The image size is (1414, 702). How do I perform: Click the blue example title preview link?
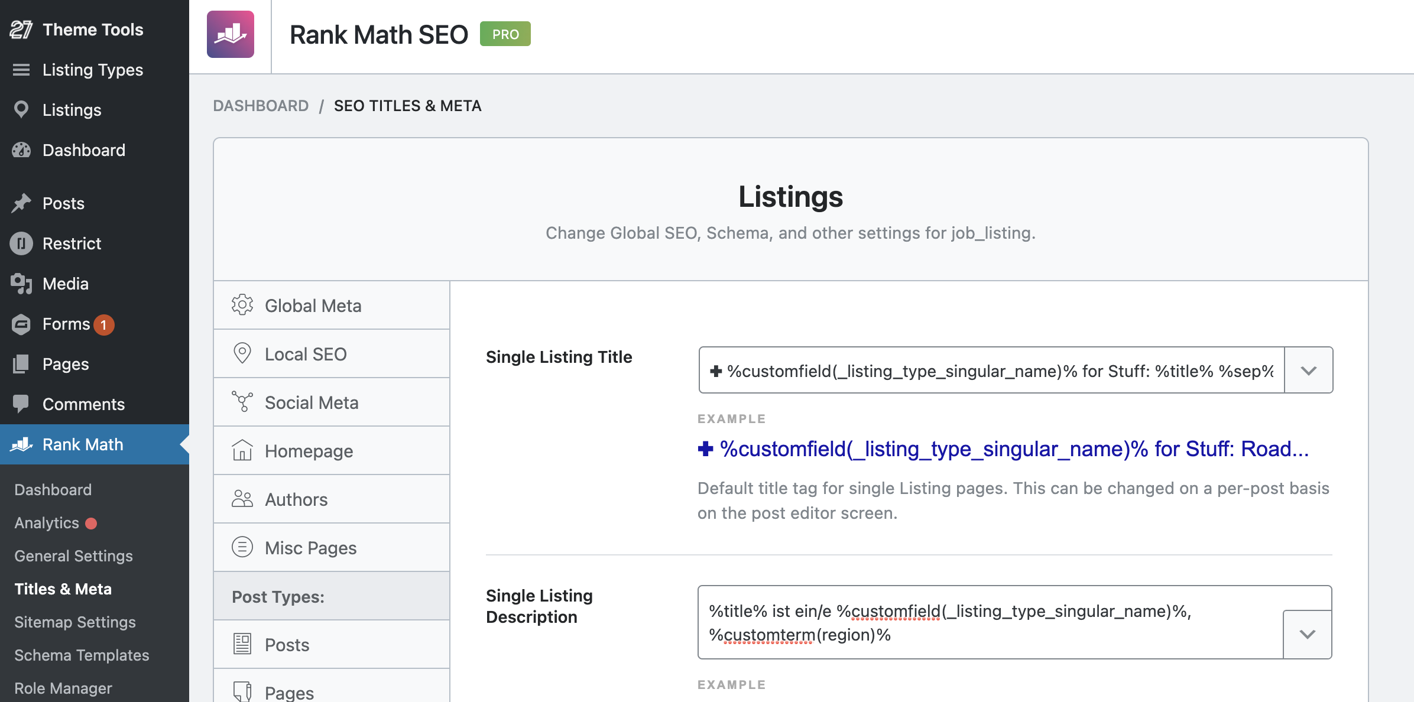[1003, 449]
